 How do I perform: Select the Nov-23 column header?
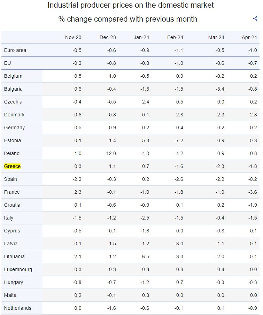(x=73, y=37)
